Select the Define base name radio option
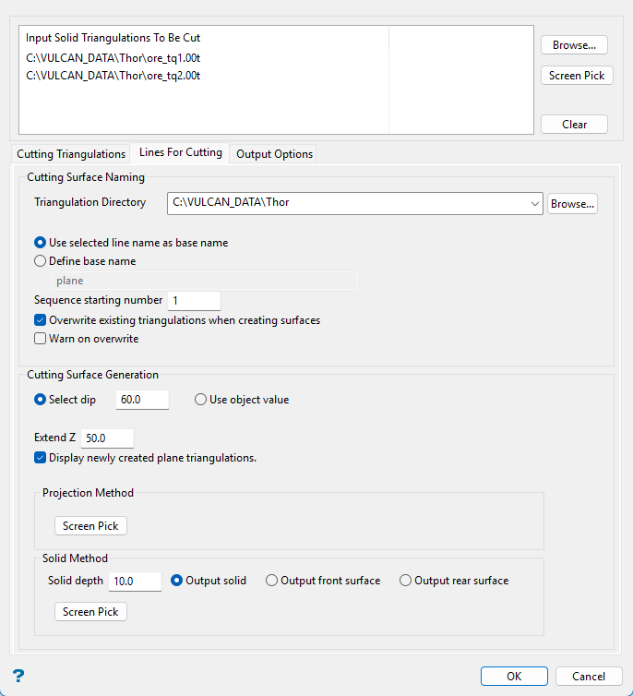Viewport: 633px width, 696px height. [x=41, y=261]
